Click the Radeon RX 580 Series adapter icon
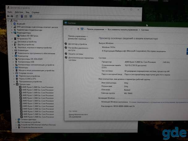 pyautogui.click(x=18, y=36)
